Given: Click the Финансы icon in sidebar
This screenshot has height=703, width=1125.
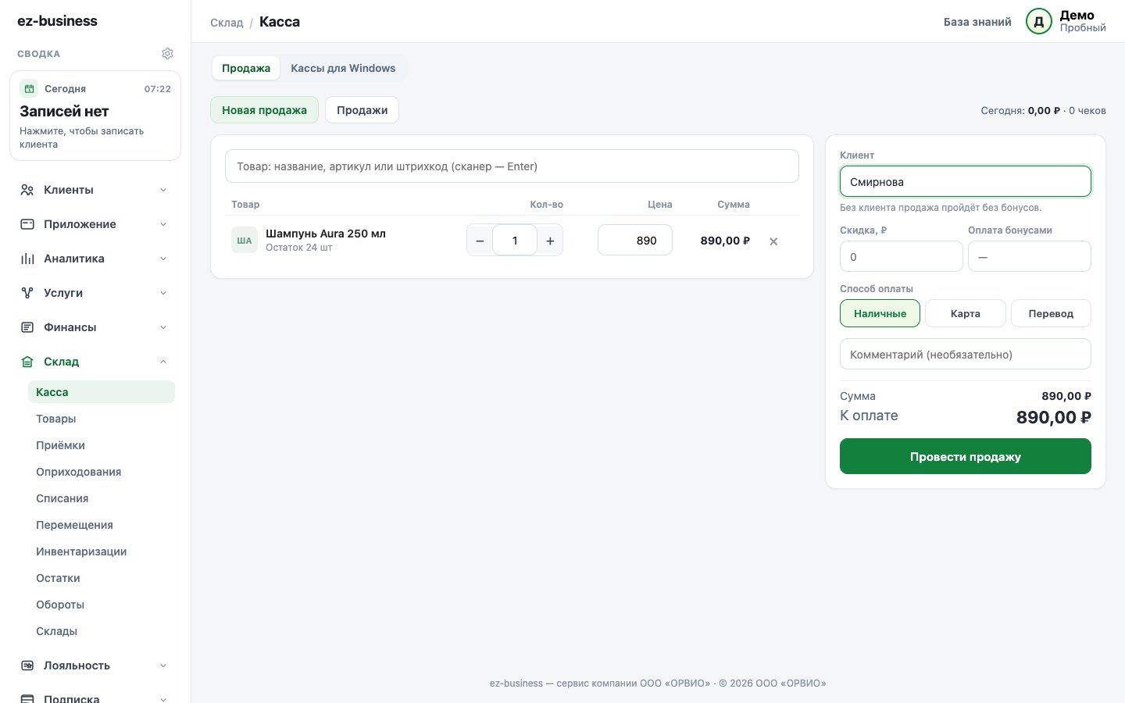Looking at the screenshot, I should click(x=27, y=327).
